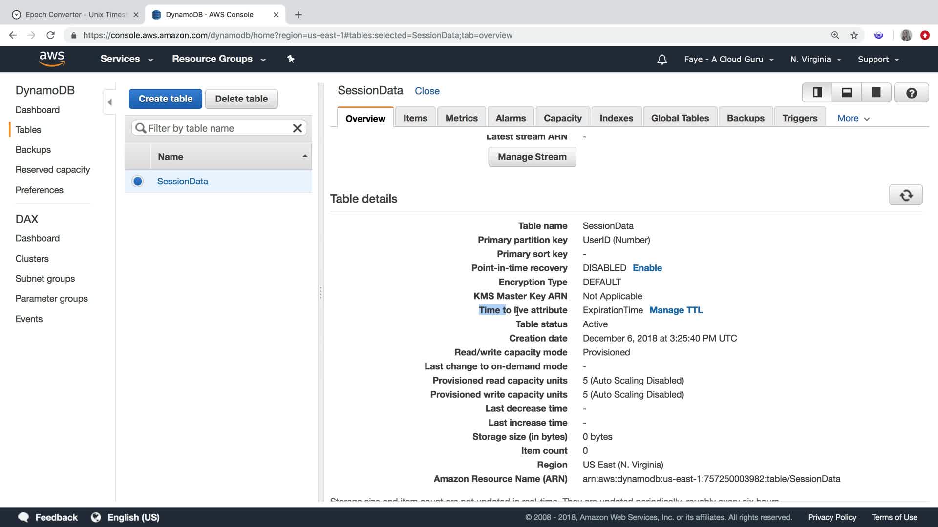The height and width of the screenshot is (527, 938).
Task: Refresh table details with refresh icon
Action: 906,195
